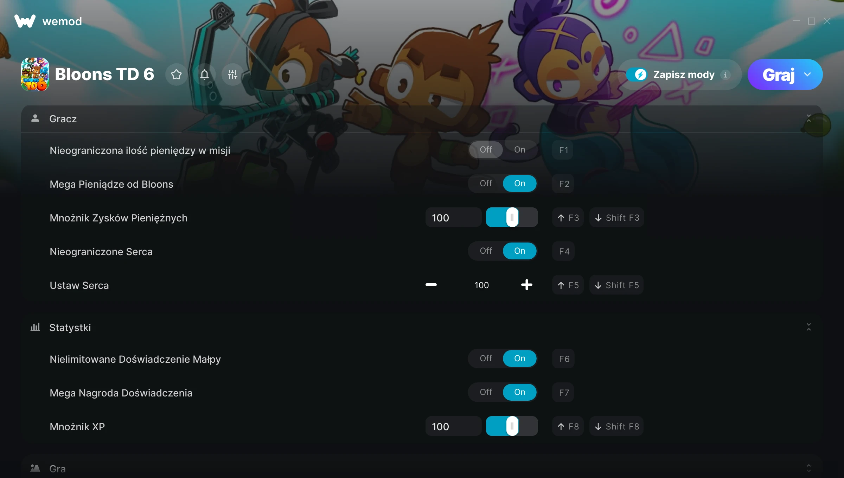Open notifications bell for Bloons TD 6

click(x=205, y=75)
